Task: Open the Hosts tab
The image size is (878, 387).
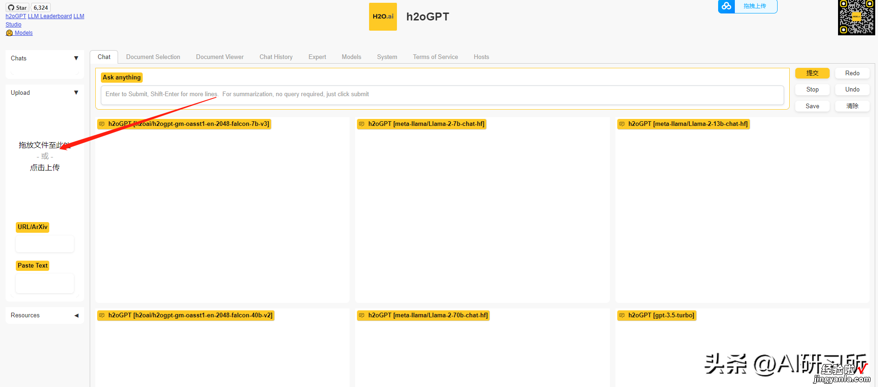Action: (482, 57)
